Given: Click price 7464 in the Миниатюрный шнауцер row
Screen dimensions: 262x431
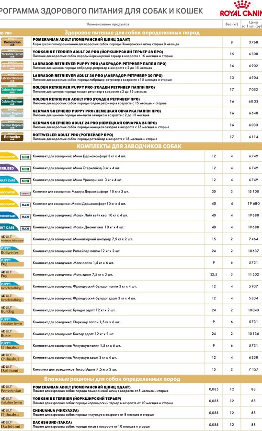Looking at the screenshot, I should tap(253, 239).
